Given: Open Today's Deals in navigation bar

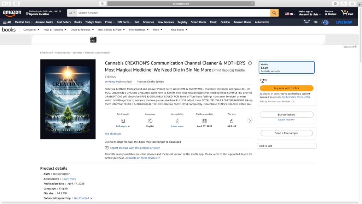Looking at the screenshot, I should 93,22.
